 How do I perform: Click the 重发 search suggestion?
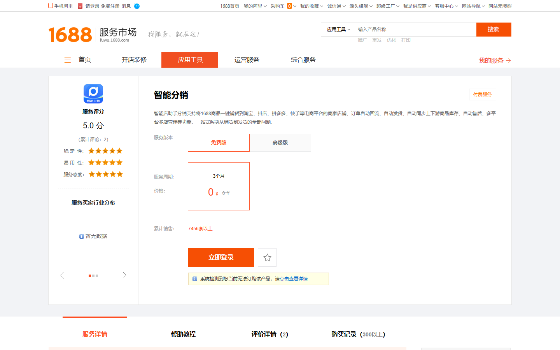[377, 40]
